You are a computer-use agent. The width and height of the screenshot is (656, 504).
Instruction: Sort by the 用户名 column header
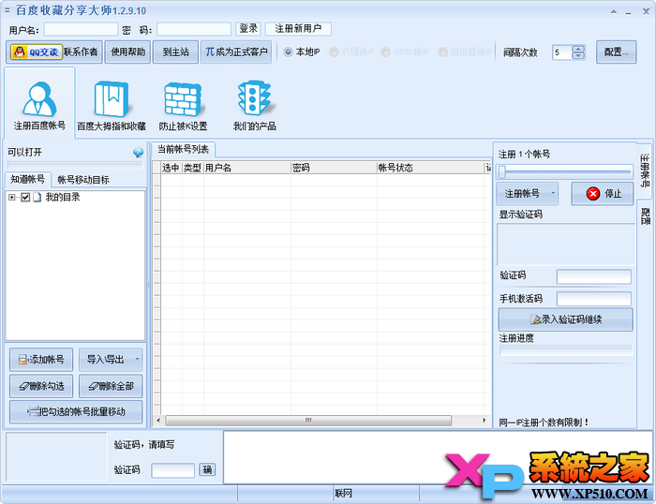point(246,168)
